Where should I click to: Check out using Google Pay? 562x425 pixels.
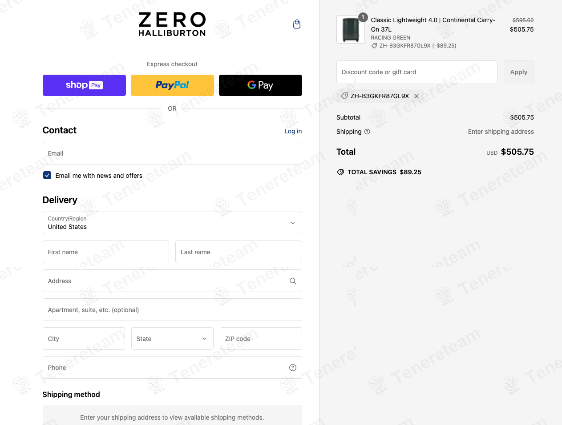coord(260,85)
